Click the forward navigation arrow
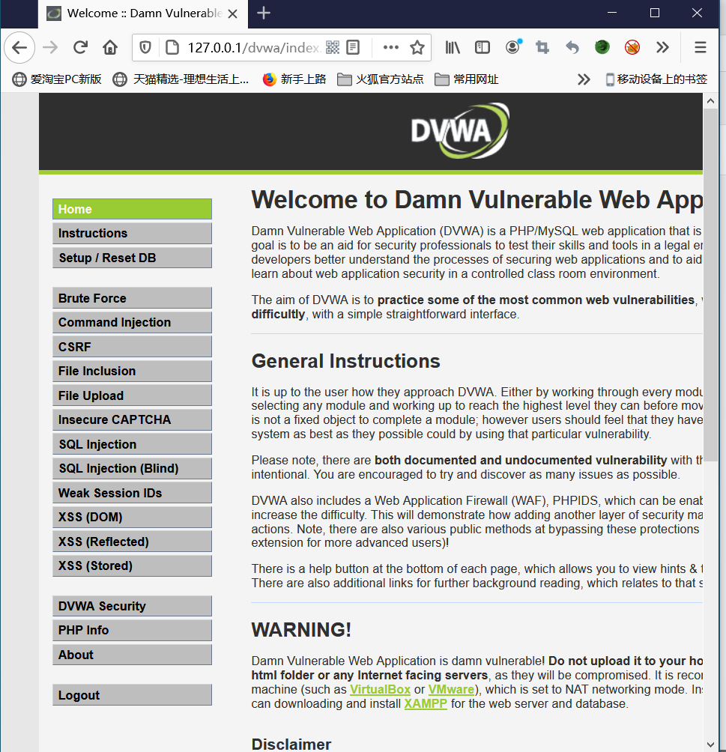 (x=50, y=47)
